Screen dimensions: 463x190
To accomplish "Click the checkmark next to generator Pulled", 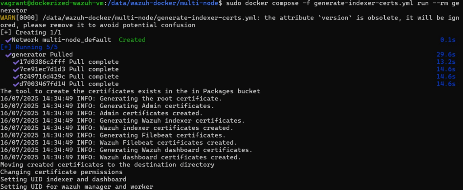I will pyautogui.click(x=9, y=55).
